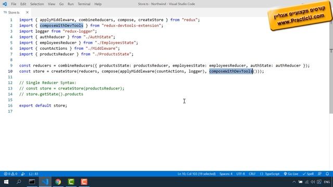Open Windows taskbar search
Screen dimensions: 333x187
tap(19, 182)
